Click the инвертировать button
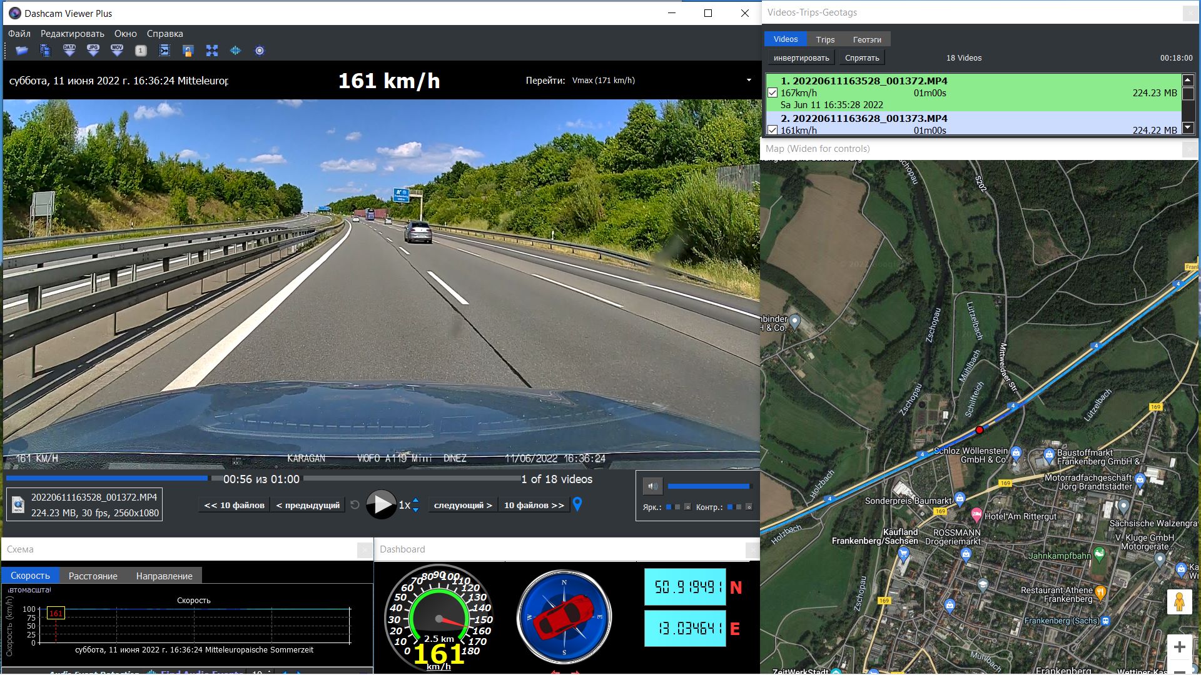 (x=801, y=58)
